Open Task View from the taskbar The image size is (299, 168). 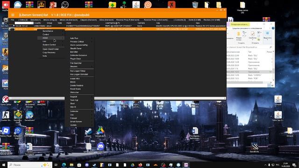click(x=56, y=165)
